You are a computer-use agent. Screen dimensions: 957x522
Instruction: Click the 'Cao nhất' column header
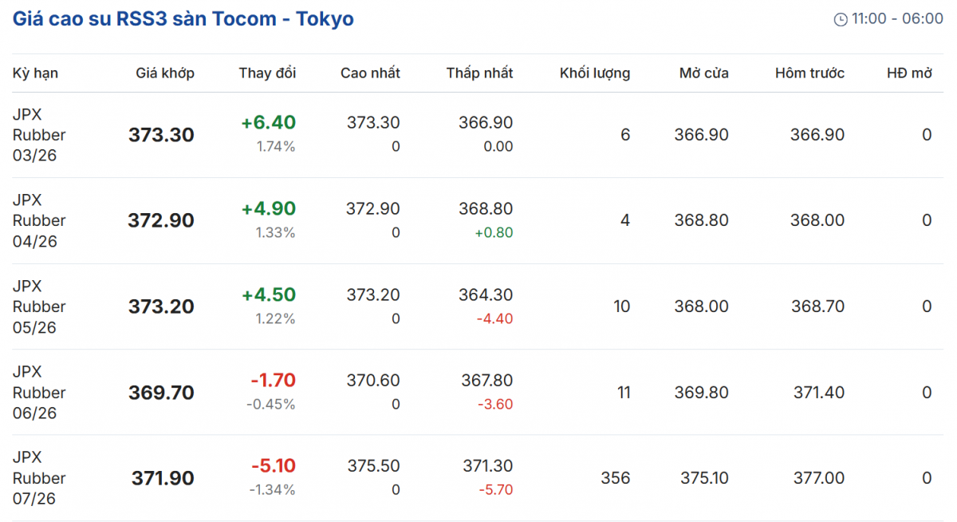pyautogui.click(x=370, y=73)
